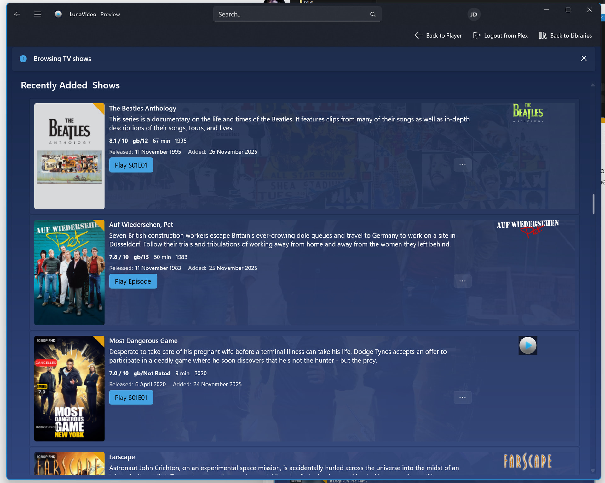The image size is (605, 483).
Task: Click Most Dangerous Game play logo icon
Action: click(527, 345)
